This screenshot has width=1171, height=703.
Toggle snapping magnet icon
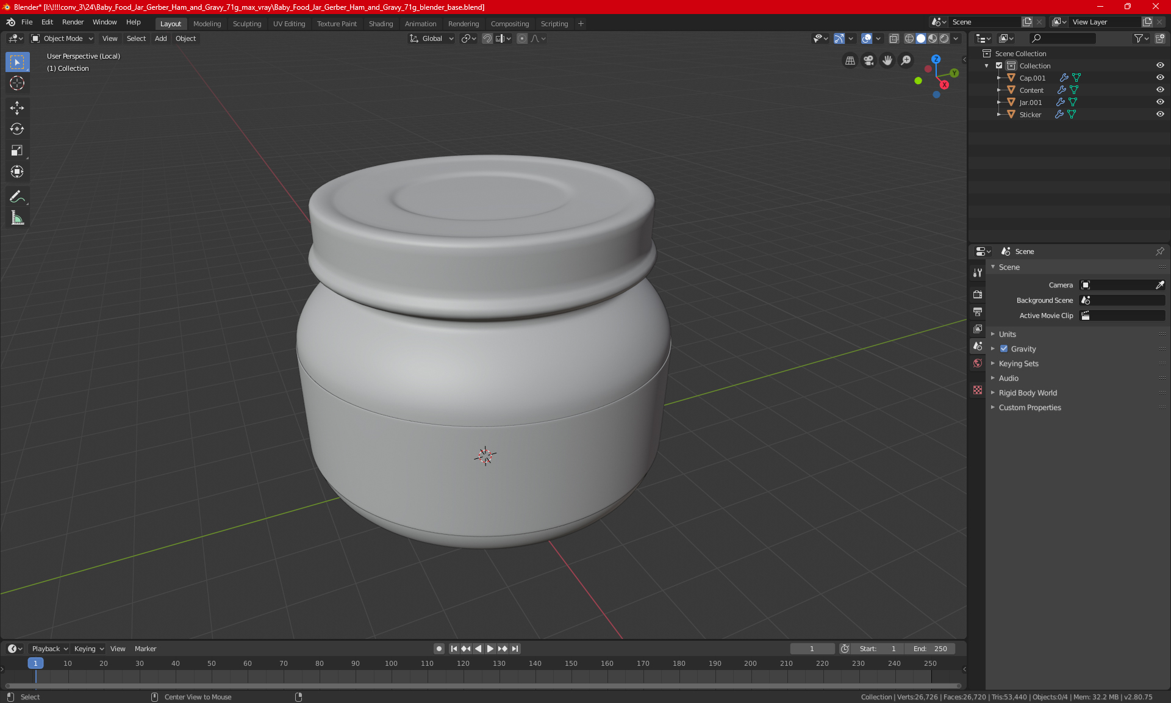pos(487,38)
